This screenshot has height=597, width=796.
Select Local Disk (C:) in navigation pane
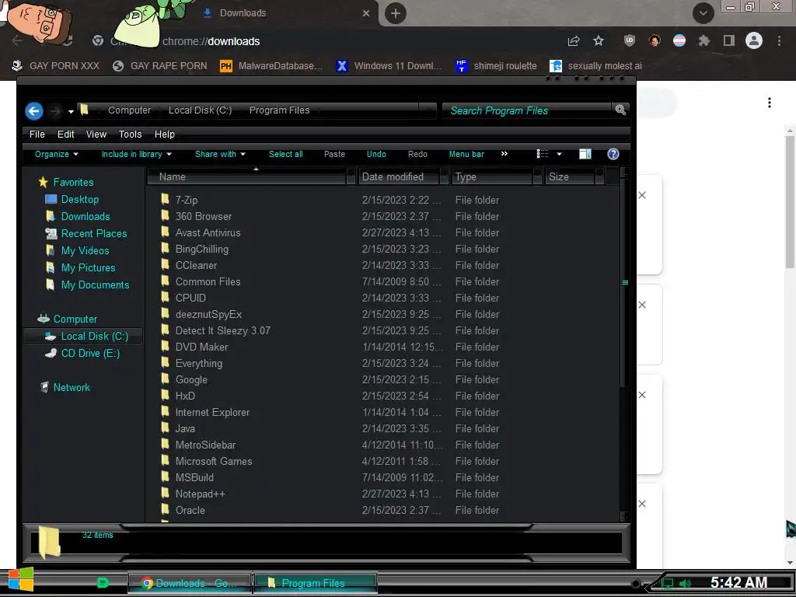[x=82, y=336]
